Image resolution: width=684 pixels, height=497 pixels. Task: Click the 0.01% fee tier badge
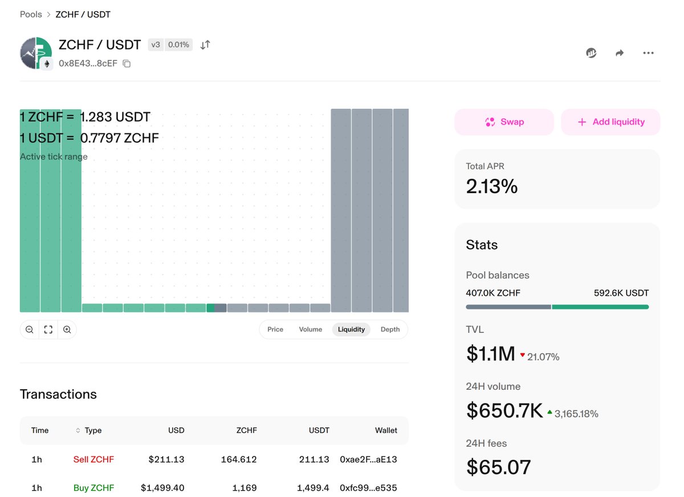coord(179,44)
